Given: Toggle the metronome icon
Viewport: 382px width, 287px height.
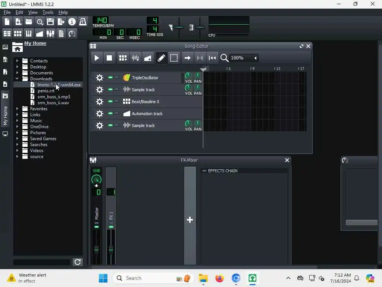Looking at the screenshot, I should coord(83,22).
